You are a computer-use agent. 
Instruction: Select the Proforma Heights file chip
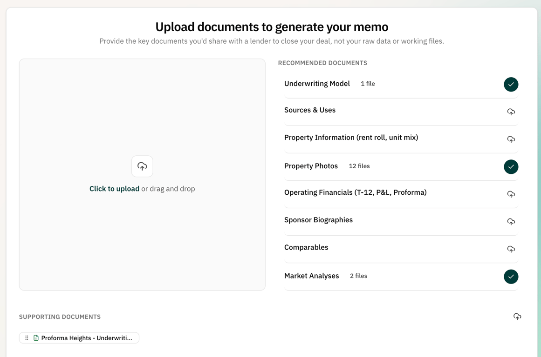[79, 337]
